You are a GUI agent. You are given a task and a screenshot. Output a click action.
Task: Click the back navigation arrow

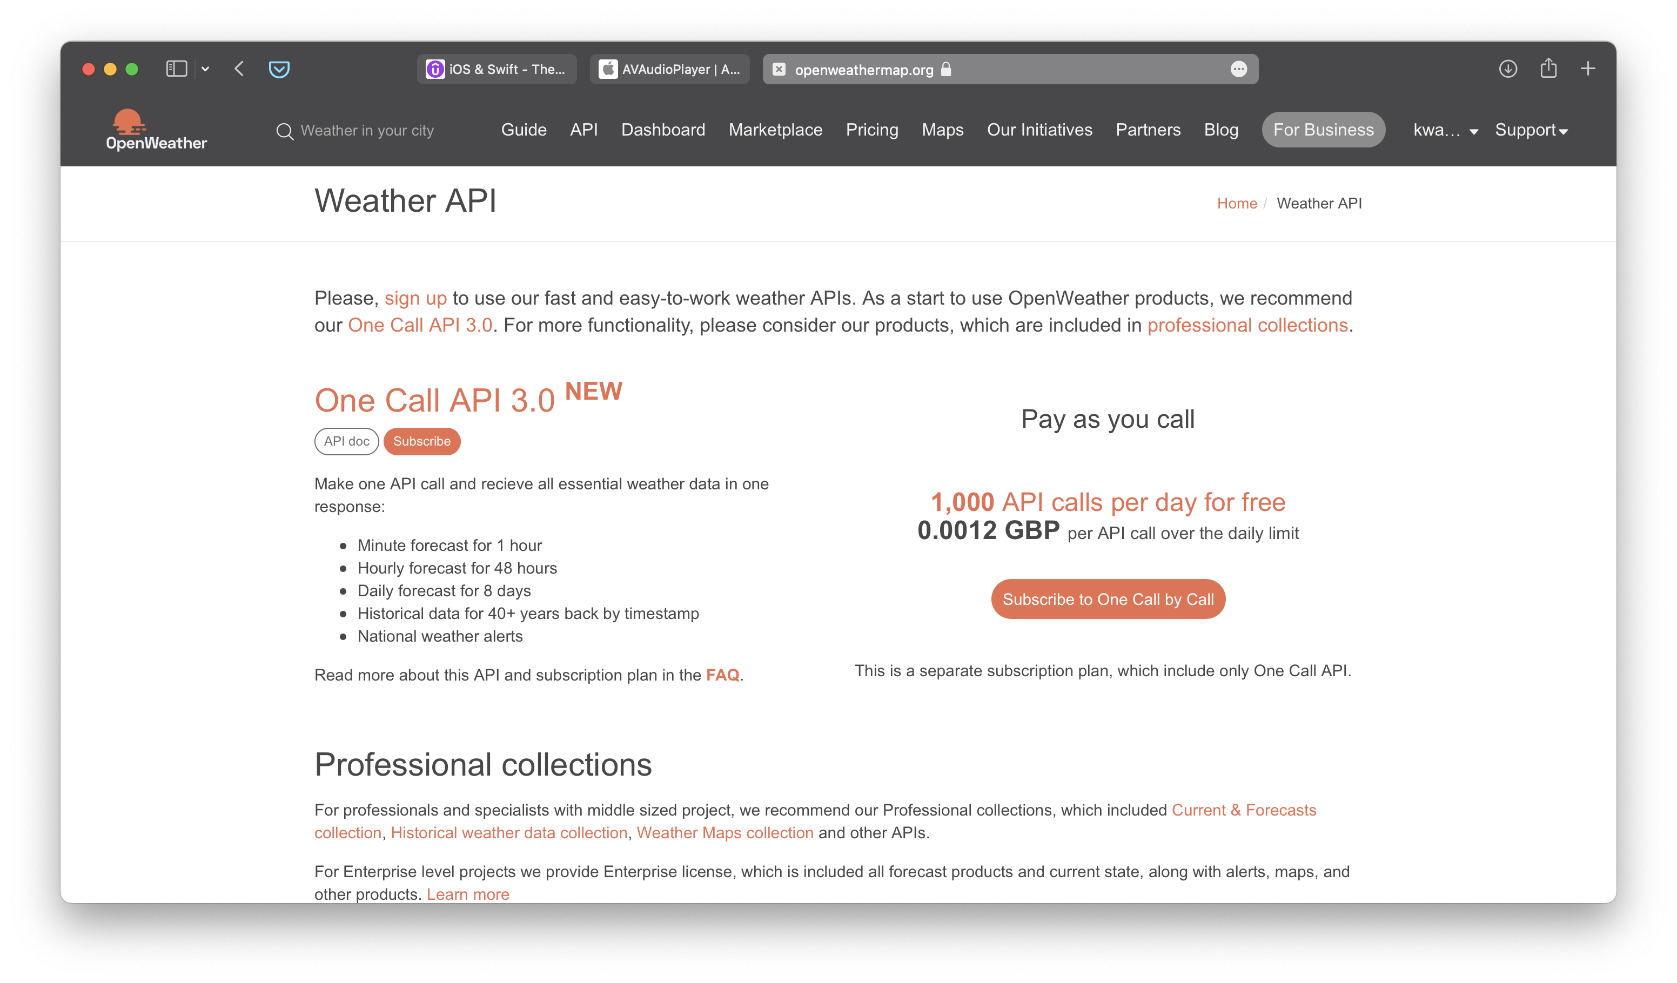239,69
